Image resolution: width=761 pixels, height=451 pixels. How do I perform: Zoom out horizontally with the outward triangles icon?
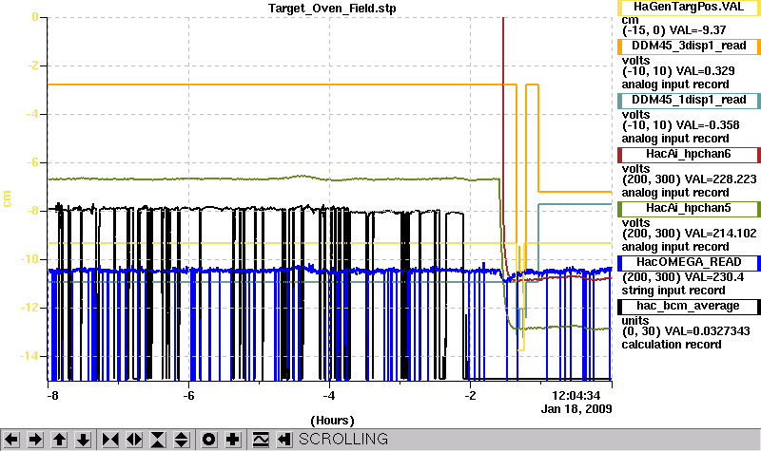point(134,440)
